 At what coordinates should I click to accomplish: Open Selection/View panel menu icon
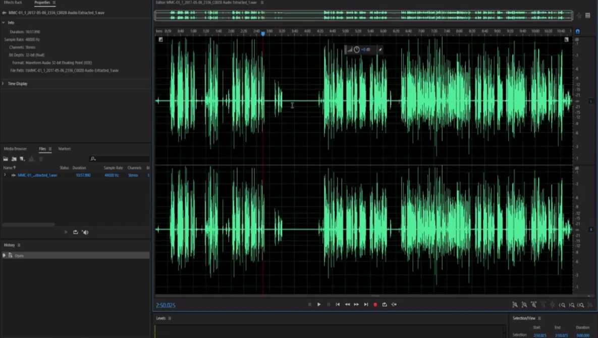click(x=539, y=318)
